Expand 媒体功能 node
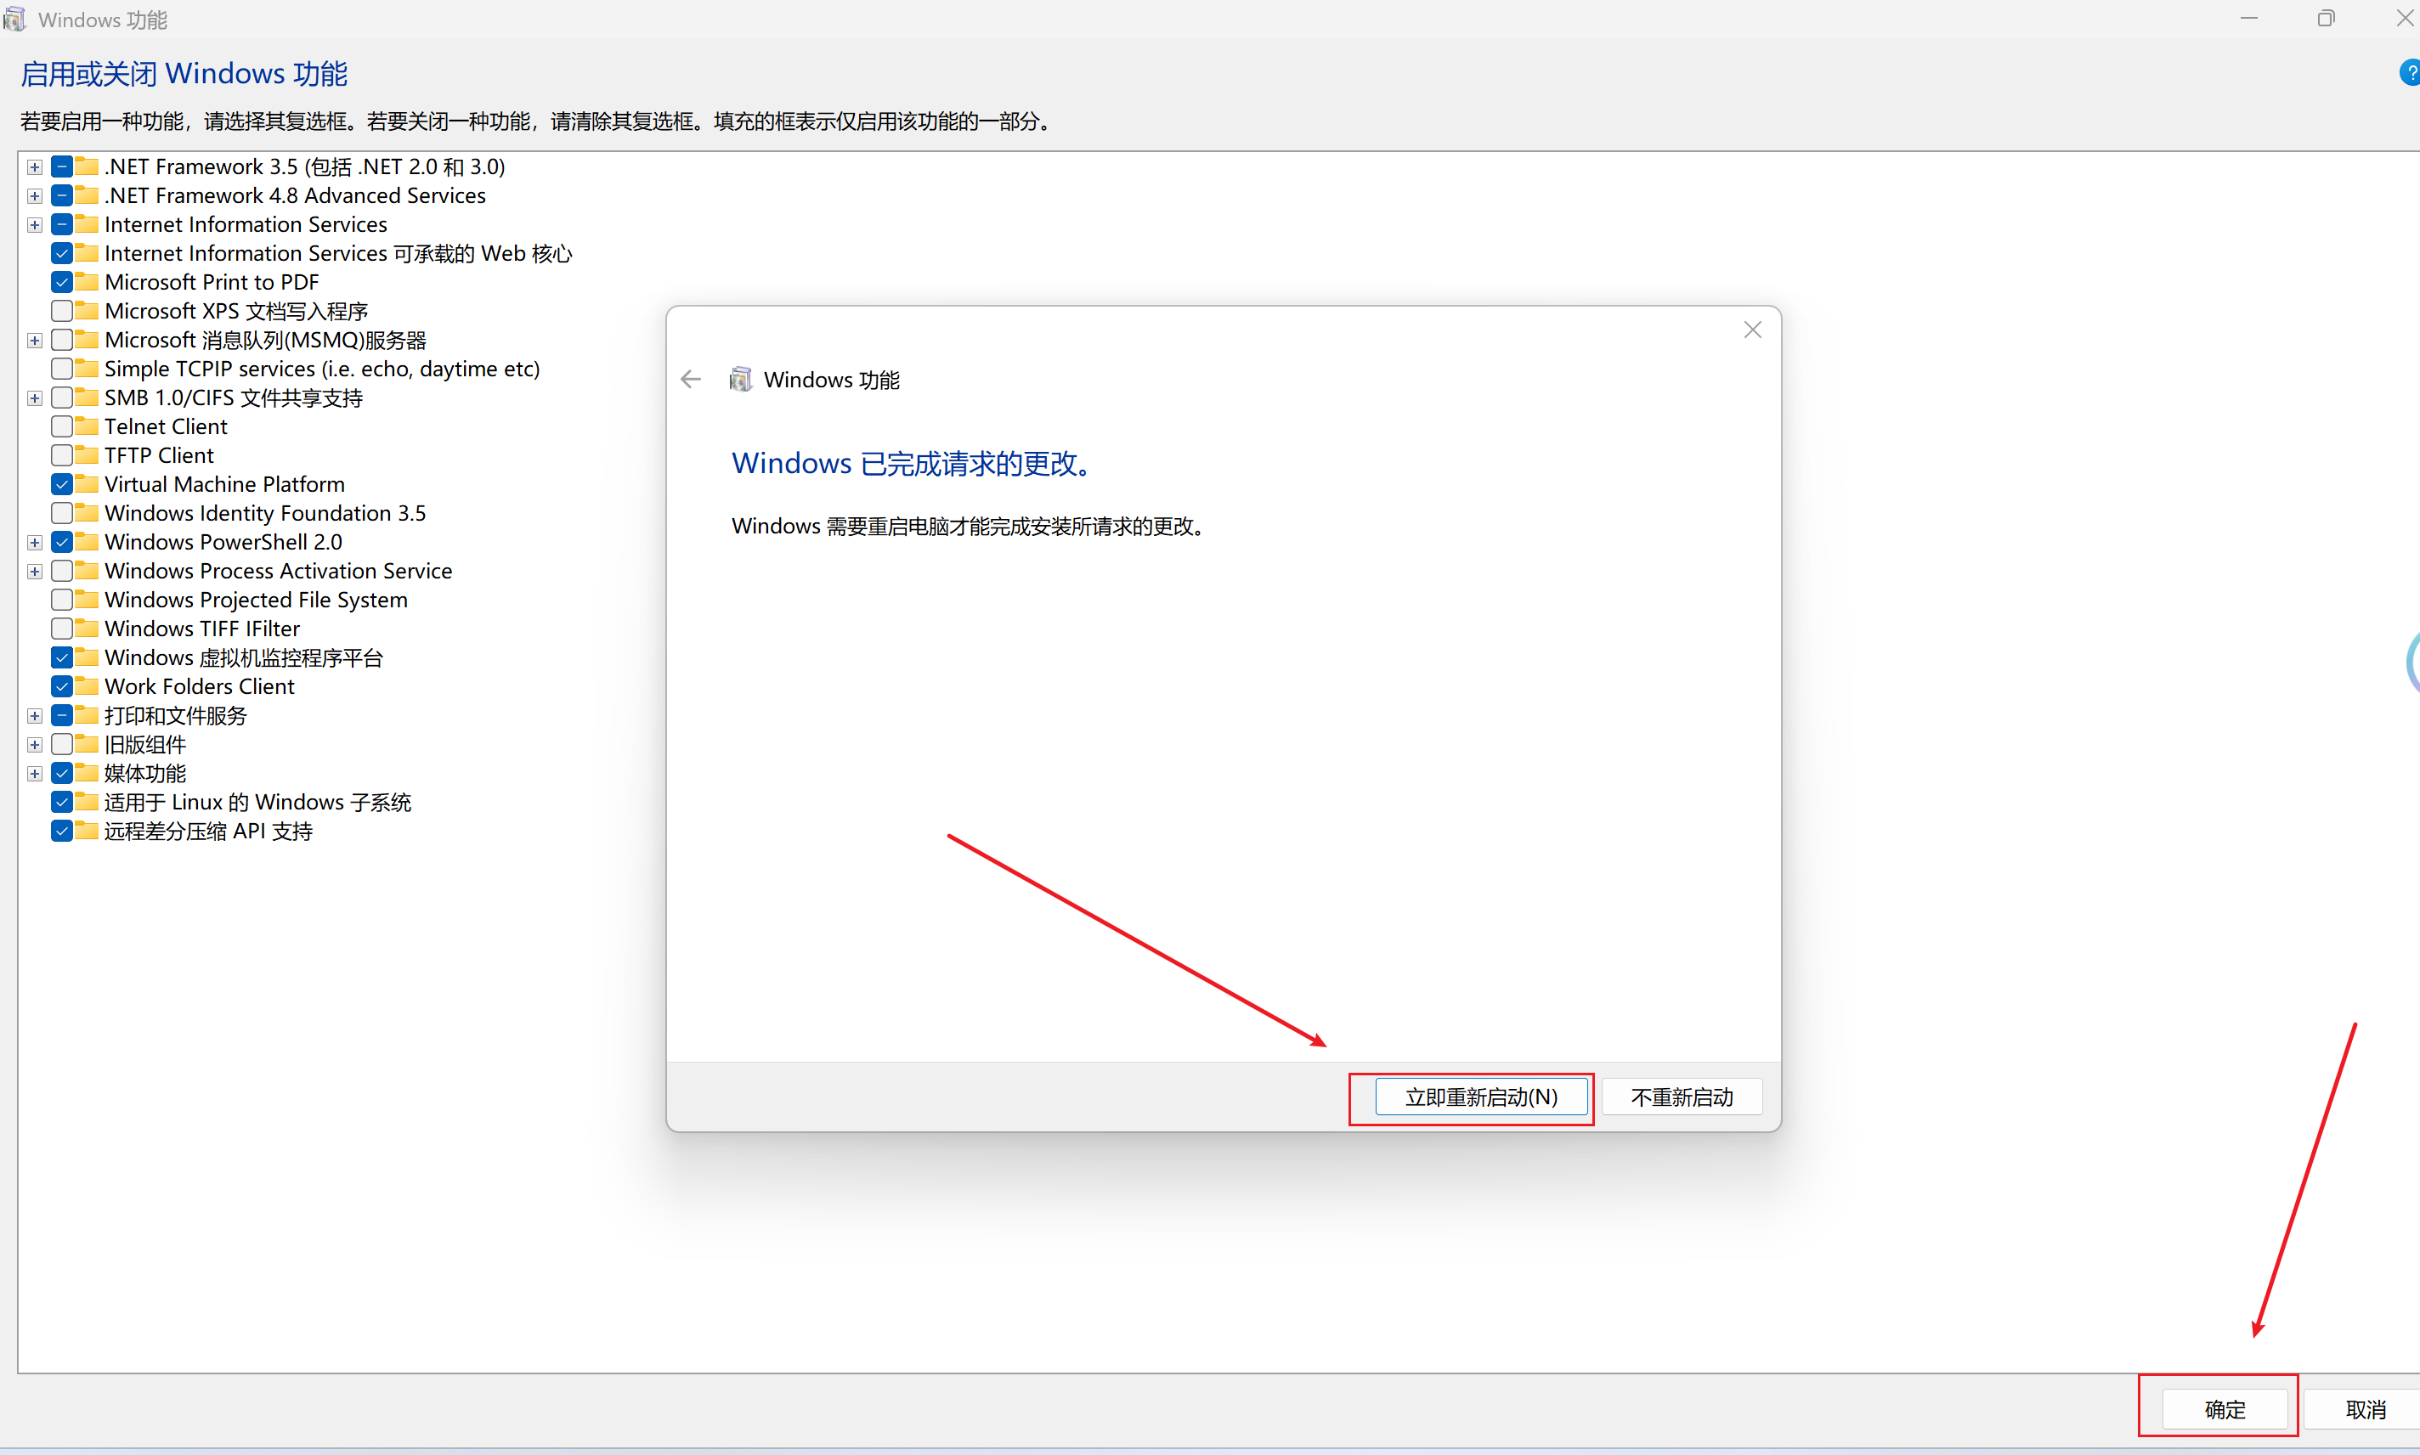 [34, 775]
